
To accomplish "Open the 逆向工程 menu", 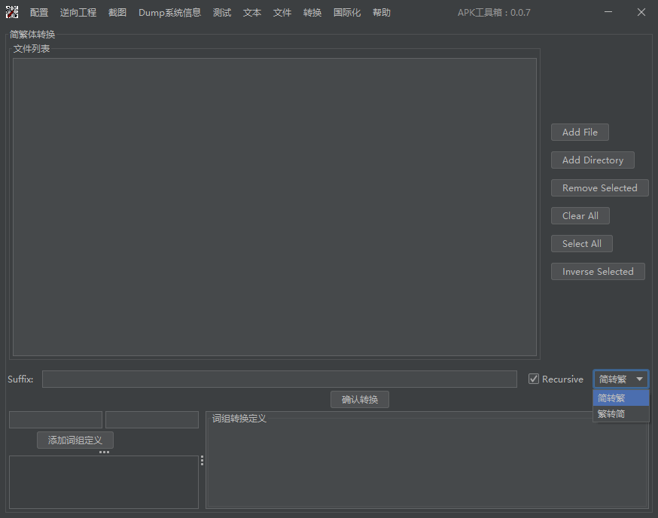I will (x=78, y=13).
